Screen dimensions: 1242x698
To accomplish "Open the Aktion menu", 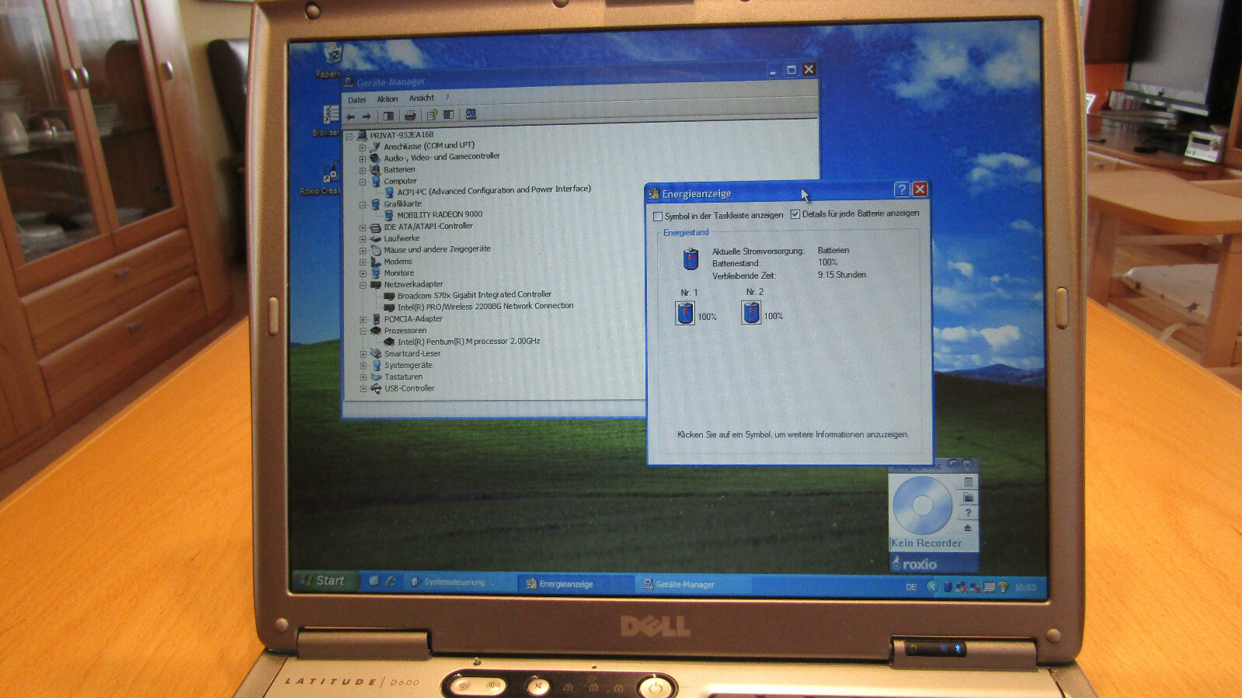I will [387, 99].
